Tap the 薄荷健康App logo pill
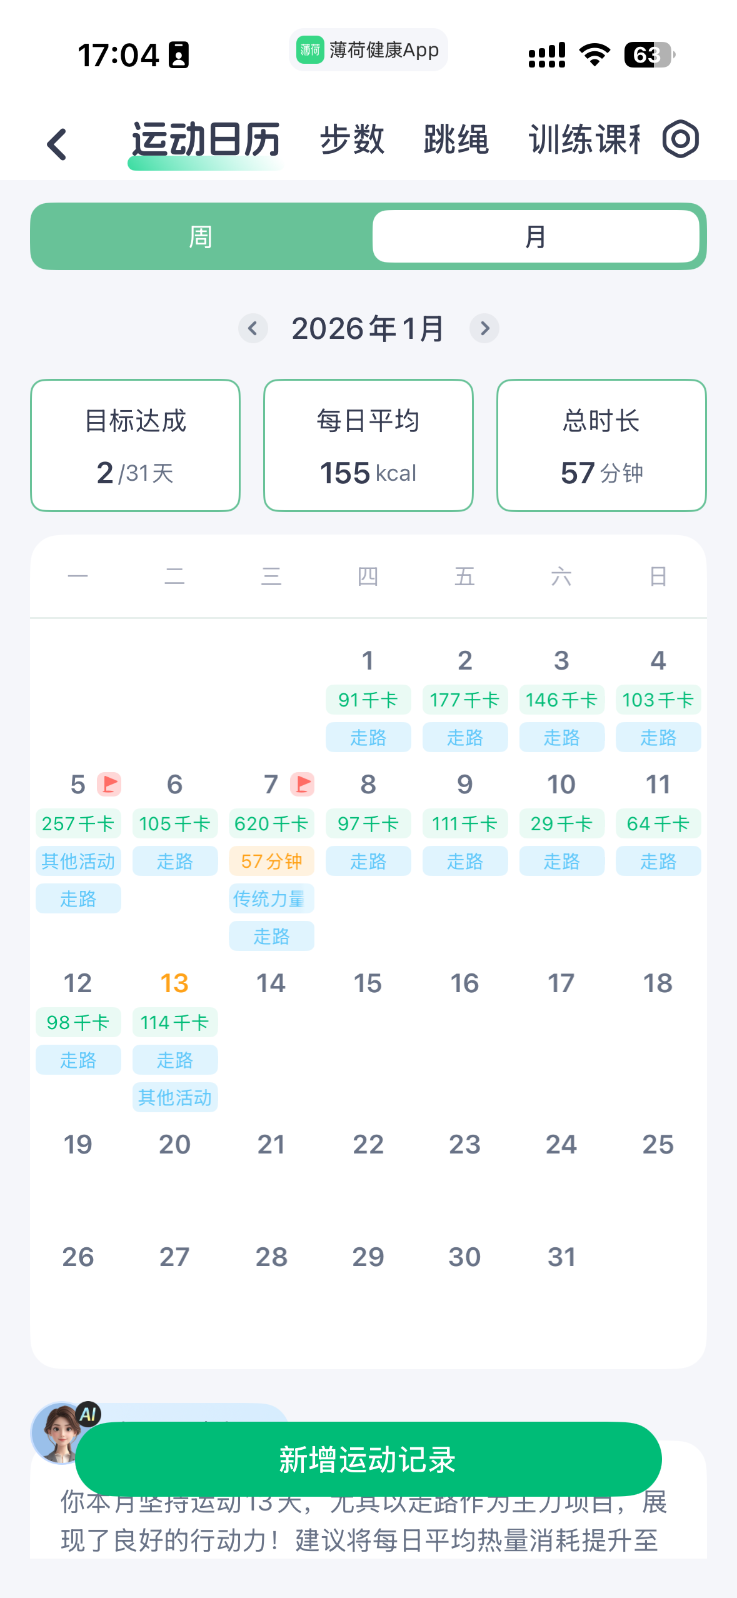737x1598 pixels. coord(368,50)
